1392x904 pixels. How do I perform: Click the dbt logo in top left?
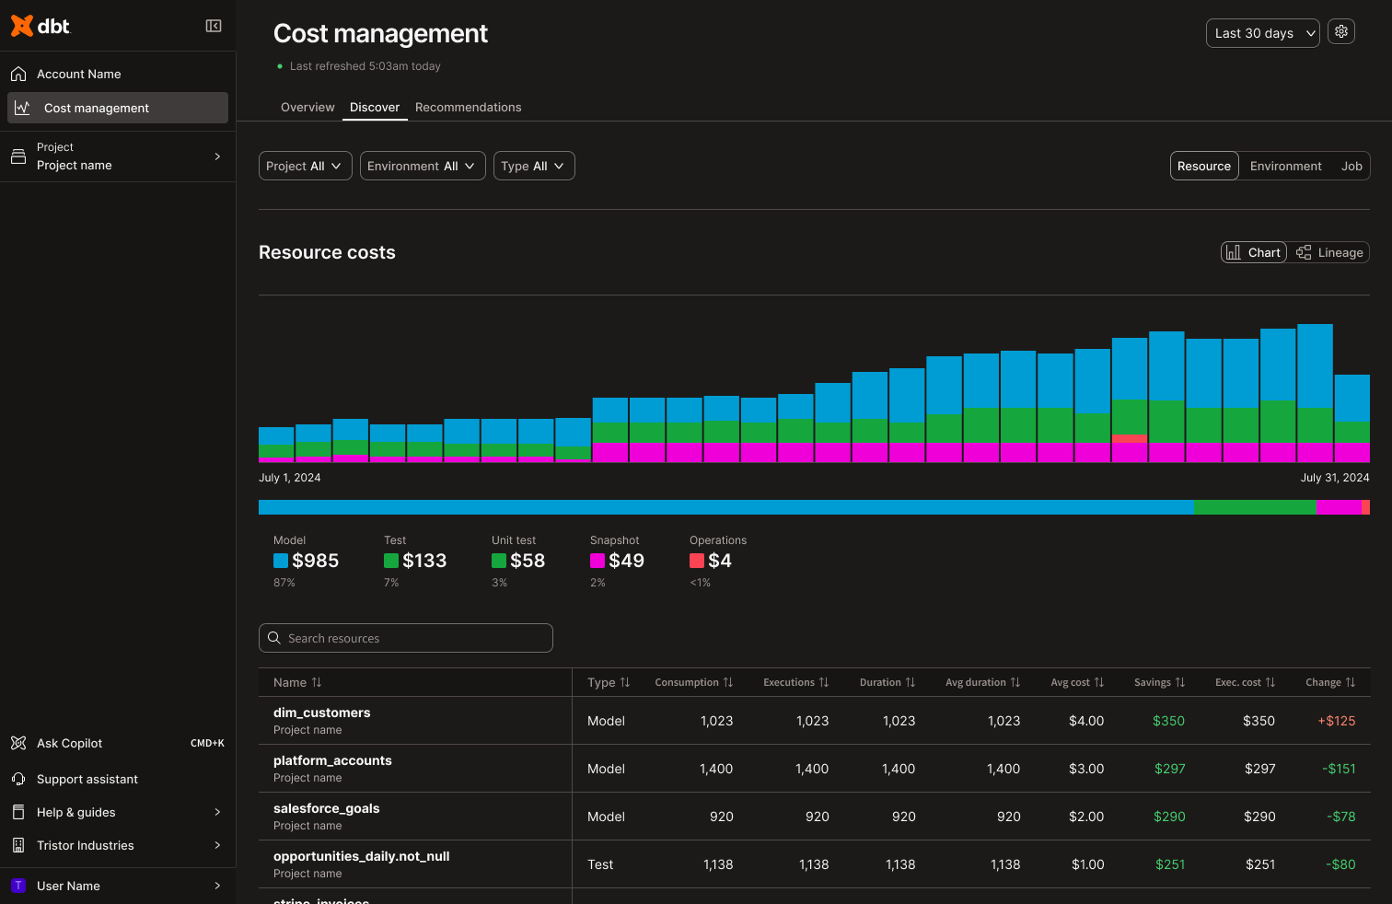40,26
